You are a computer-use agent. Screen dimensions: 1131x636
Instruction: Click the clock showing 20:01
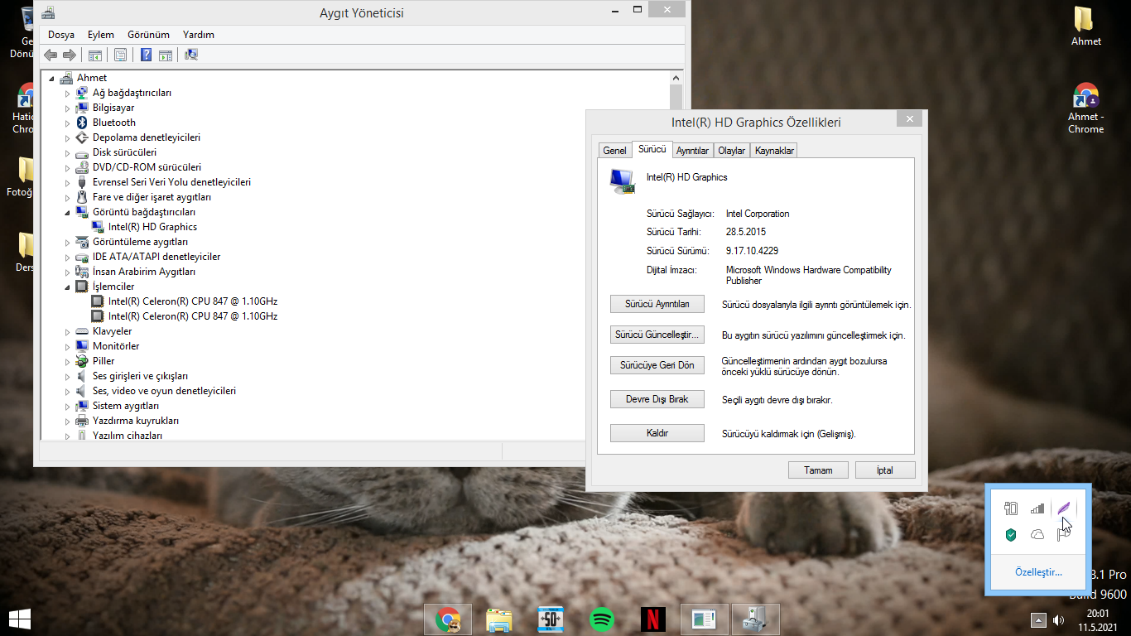pos(1098,614)
